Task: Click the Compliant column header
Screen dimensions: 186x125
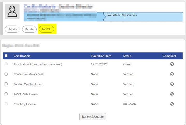Action: [x=169, y=56]
